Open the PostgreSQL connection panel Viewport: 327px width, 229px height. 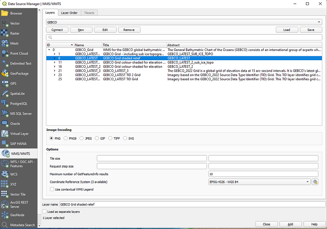point(19,104)
